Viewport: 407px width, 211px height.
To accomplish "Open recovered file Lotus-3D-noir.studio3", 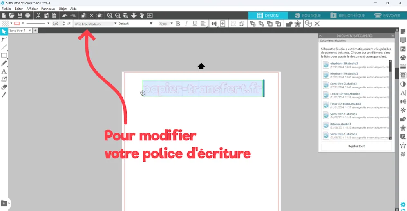I will click(x=356, y=95).
